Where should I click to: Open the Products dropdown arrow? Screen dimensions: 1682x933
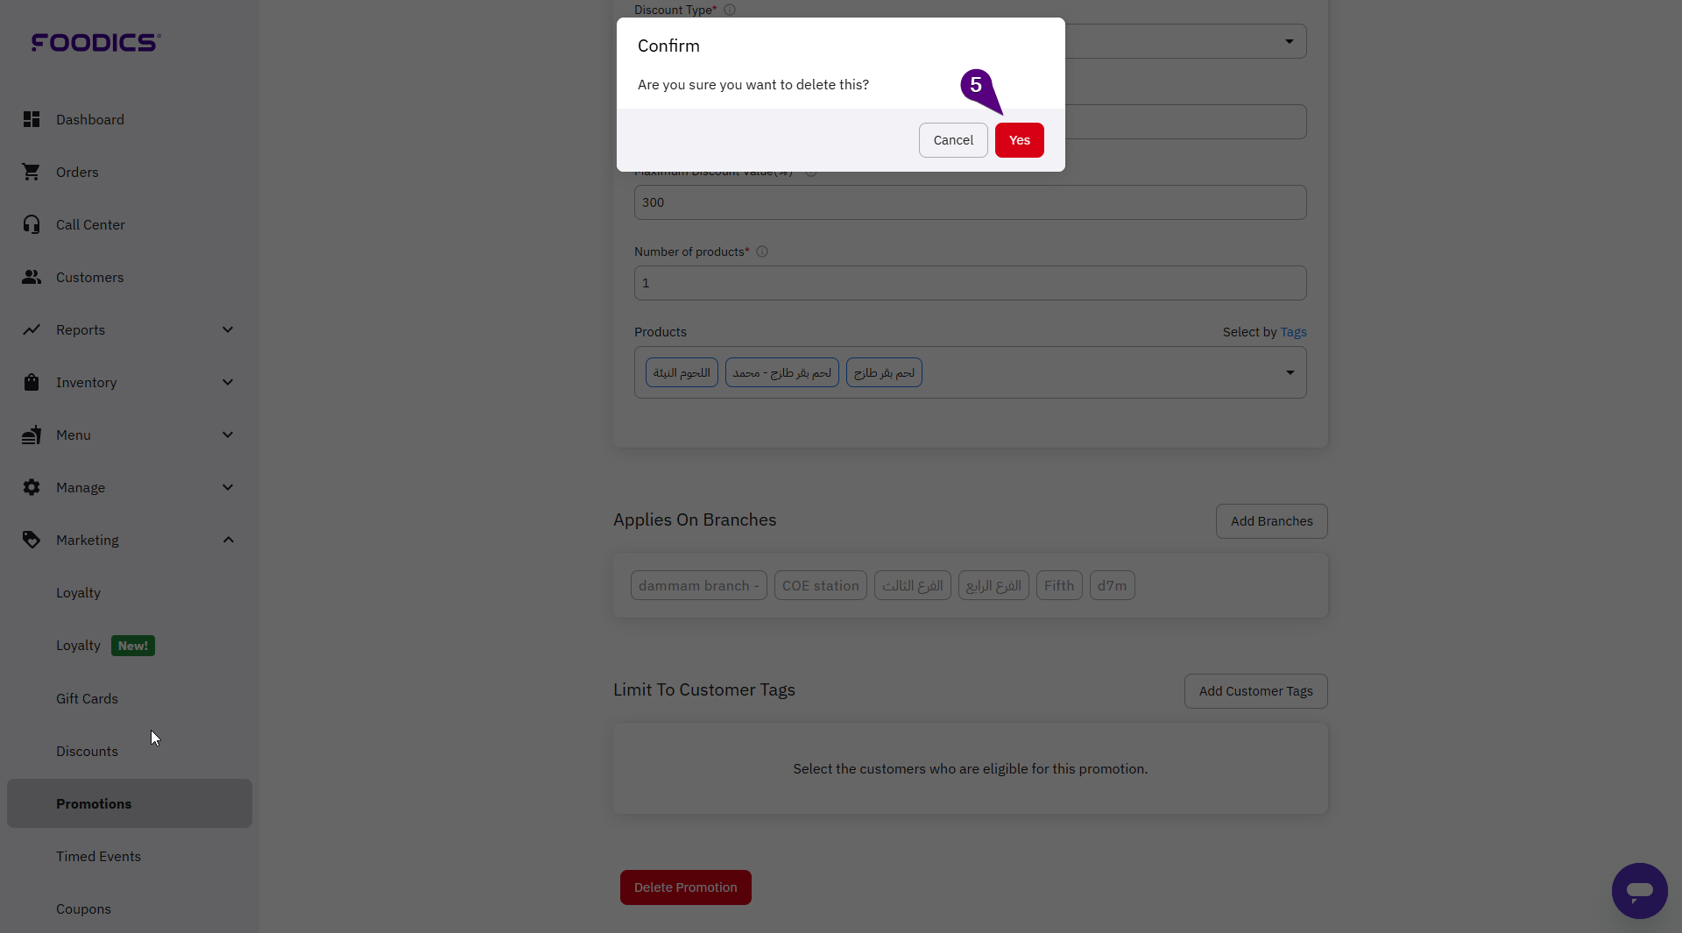(1290, 372)
